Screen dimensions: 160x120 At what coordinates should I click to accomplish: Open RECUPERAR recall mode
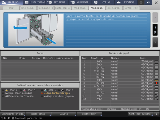(57, 2)
